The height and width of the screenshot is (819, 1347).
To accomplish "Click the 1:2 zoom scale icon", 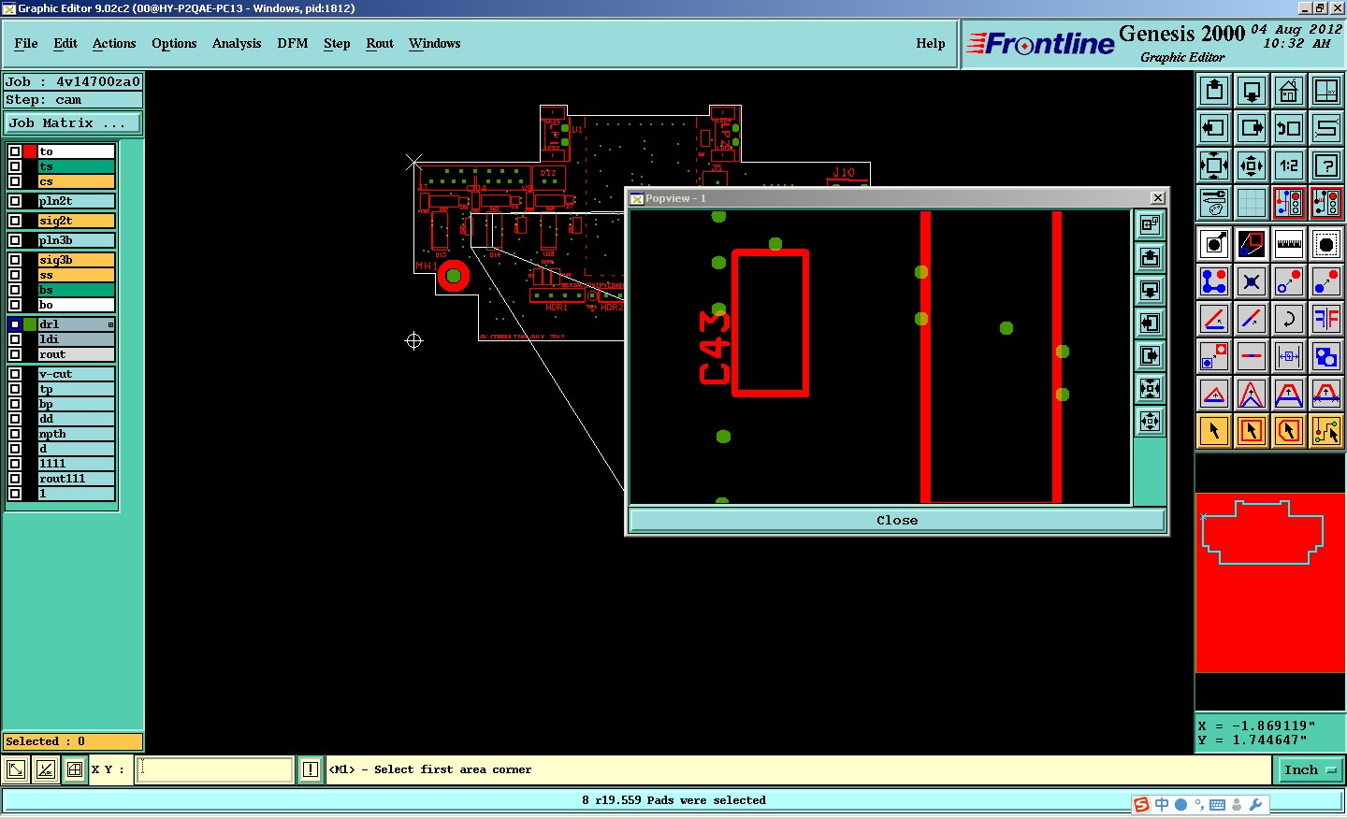I will 1289,165.
